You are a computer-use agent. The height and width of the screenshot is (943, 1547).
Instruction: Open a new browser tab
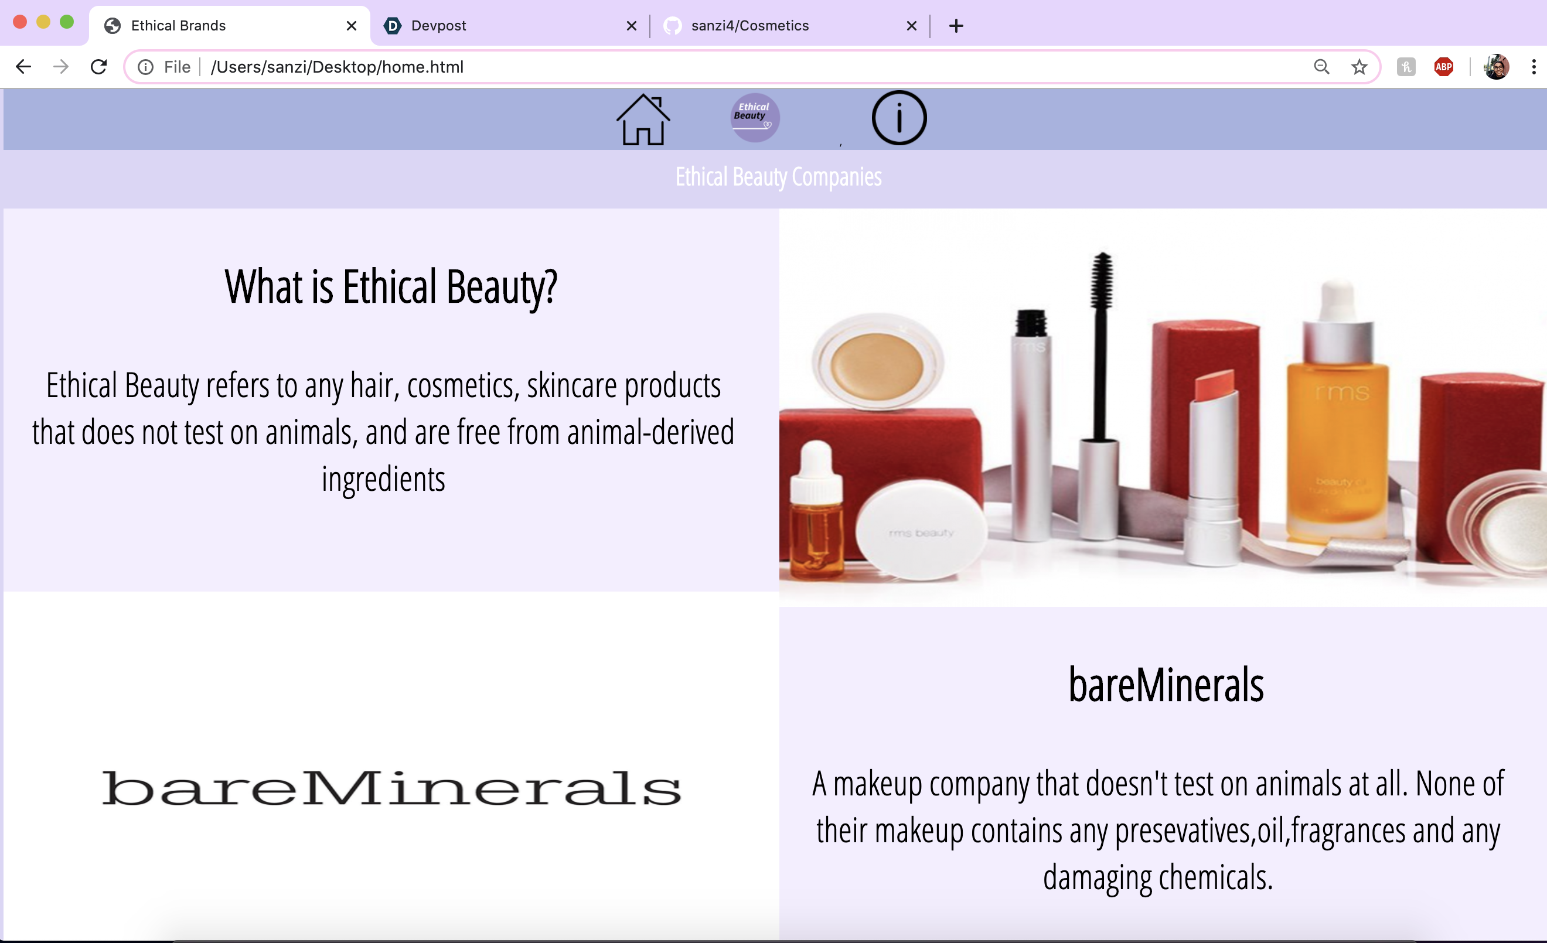(956, 26)
